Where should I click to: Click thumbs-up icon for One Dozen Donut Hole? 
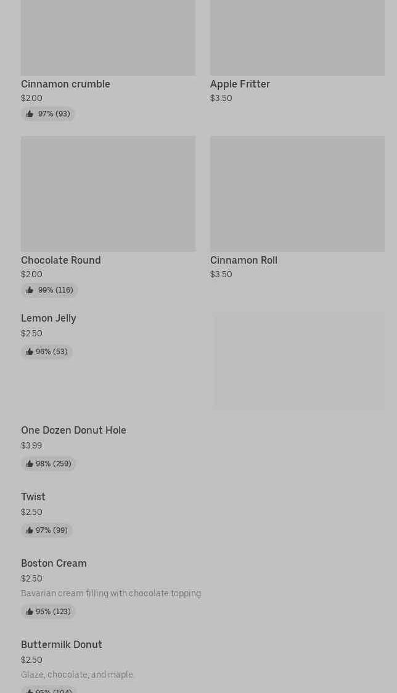[30, 464]
